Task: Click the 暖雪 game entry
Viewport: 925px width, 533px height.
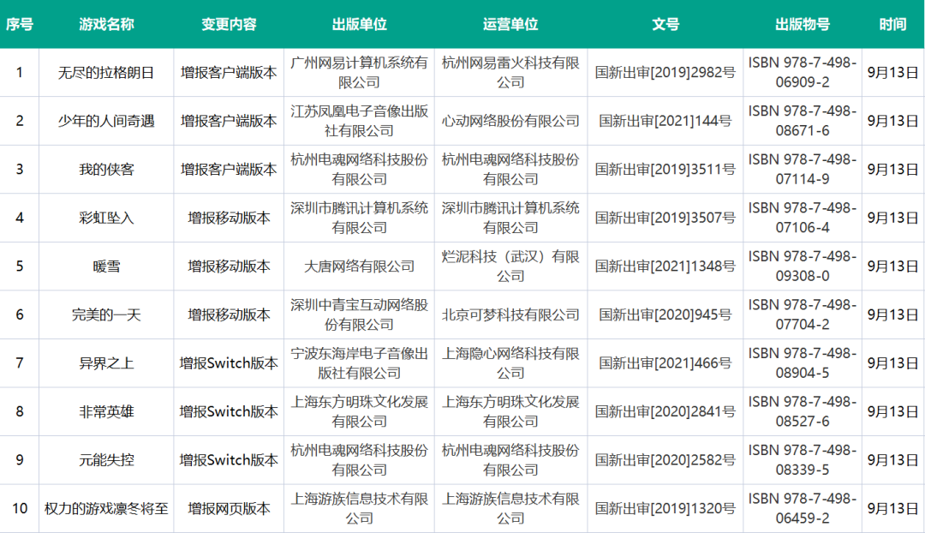Action: [104, 266]
